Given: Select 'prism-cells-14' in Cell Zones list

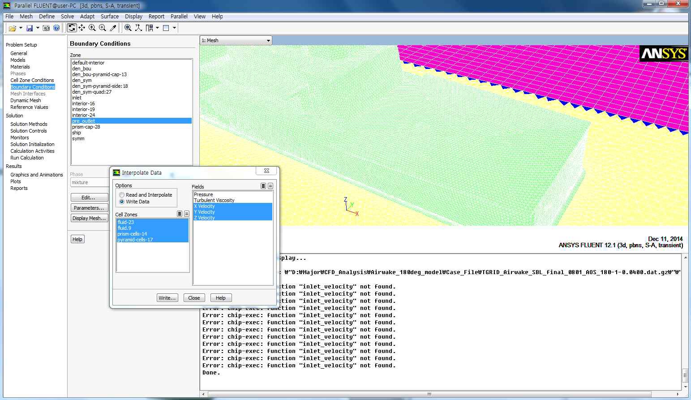Looking at the screenshot, I should pos(153,234).
